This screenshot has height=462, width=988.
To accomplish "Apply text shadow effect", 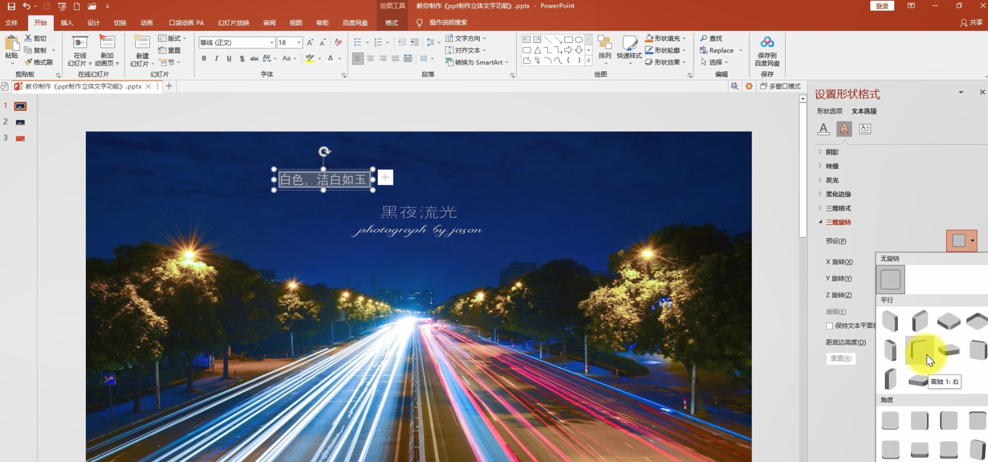I will tap(242, 58).
